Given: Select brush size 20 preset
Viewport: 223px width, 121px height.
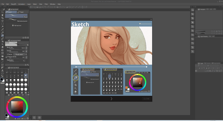Looking at the screenshot, I should click(x=18, y=81).
